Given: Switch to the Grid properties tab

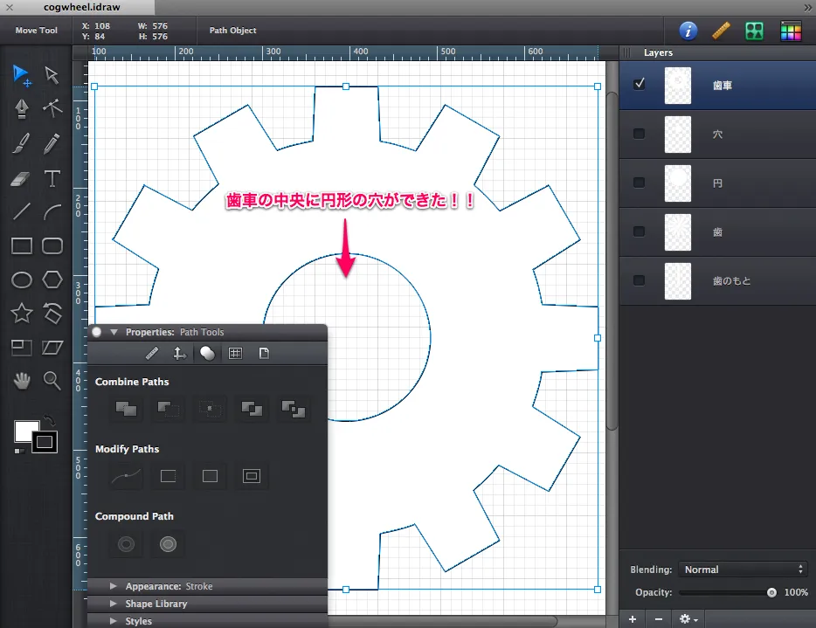Looking at the screenshot, I should (x=235, y=354).
